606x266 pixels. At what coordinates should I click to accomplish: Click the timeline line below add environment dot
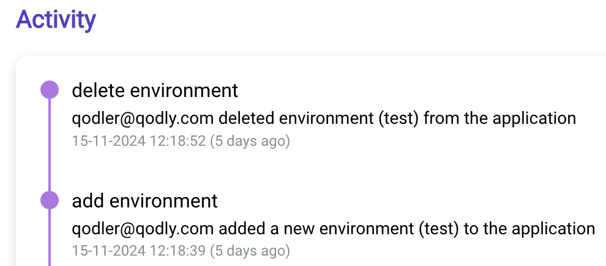pos(50,238)
